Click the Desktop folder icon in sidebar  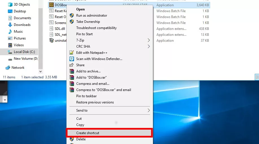tap(10, 11)
